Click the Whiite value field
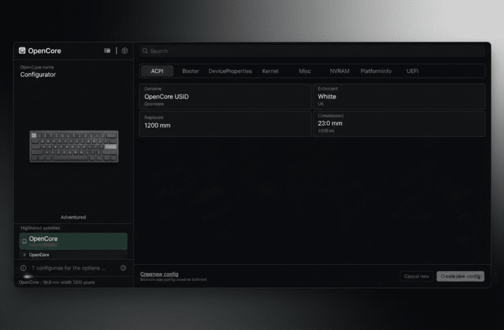 399,96
